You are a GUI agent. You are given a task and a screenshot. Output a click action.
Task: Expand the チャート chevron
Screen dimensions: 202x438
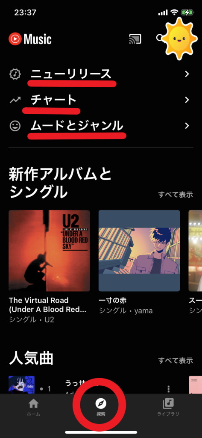(187, 100)
